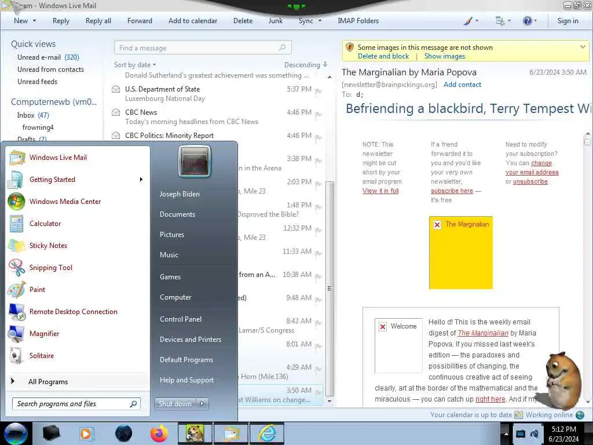The width and height of the screenshot is (593, 445).
Task: Click message list scrollbar thumb
Action: pos(330,289)
